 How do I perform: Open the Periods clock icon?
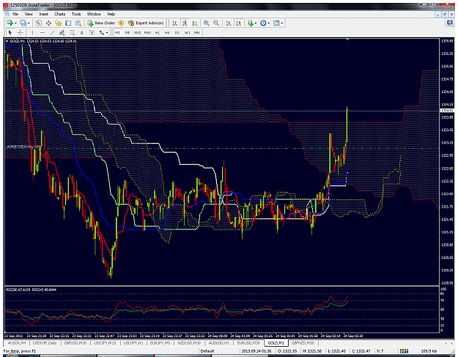[x=263, y=23]
